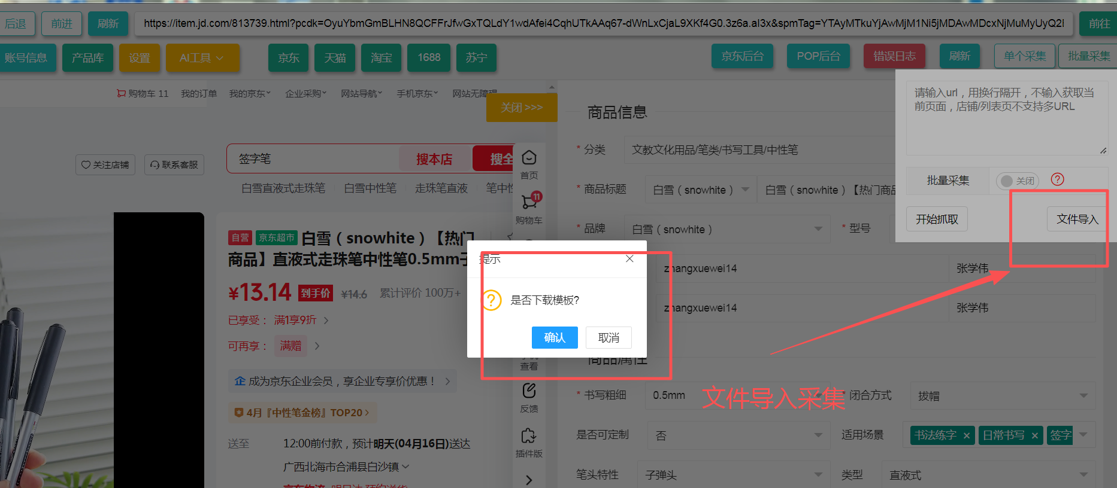Open the 首页 home icon in sidebar
The width and height of the screenshot is (1117, 488).
click(x=529, y=164)
